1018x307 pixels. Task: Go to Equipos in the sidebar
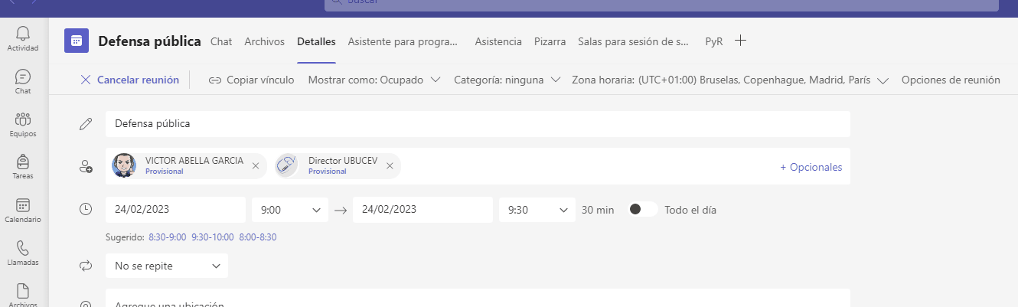23,124
